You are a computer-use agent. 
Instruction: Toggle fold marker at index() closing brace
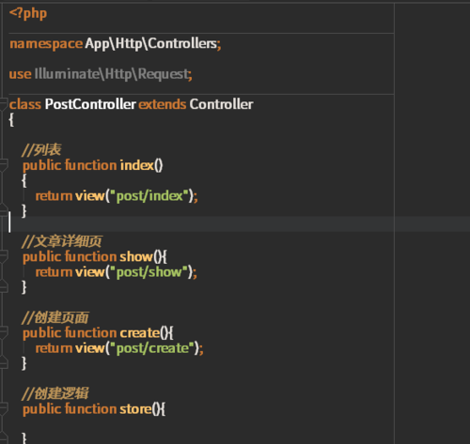pos(3,209)
